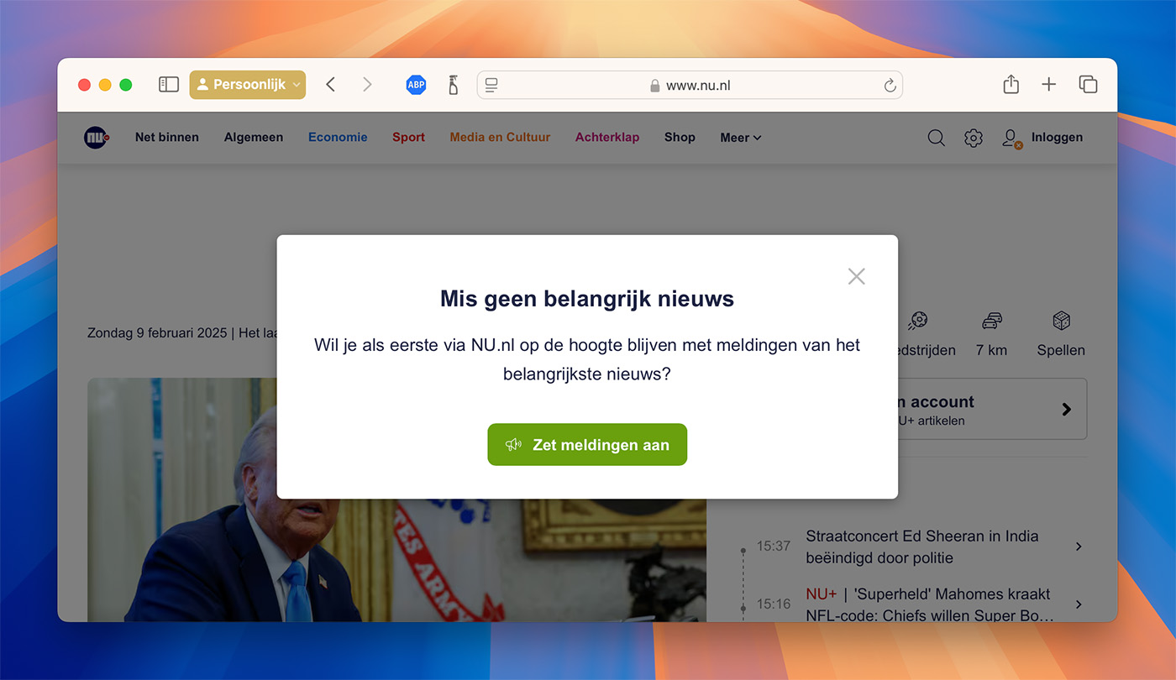This screenshot has height=680, width=1176.
Task: Open the page reader menu icon in address bar
Action: [492, 85]
